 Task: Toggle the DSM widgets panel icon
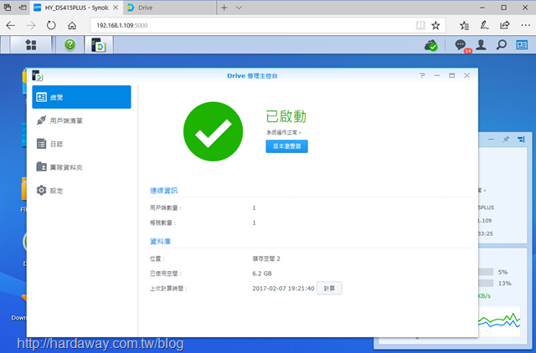click(x=522, y=44)
